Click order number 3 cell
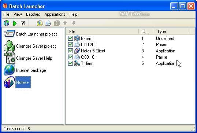This screenshot has height=133, width=197. coord(142,51)
